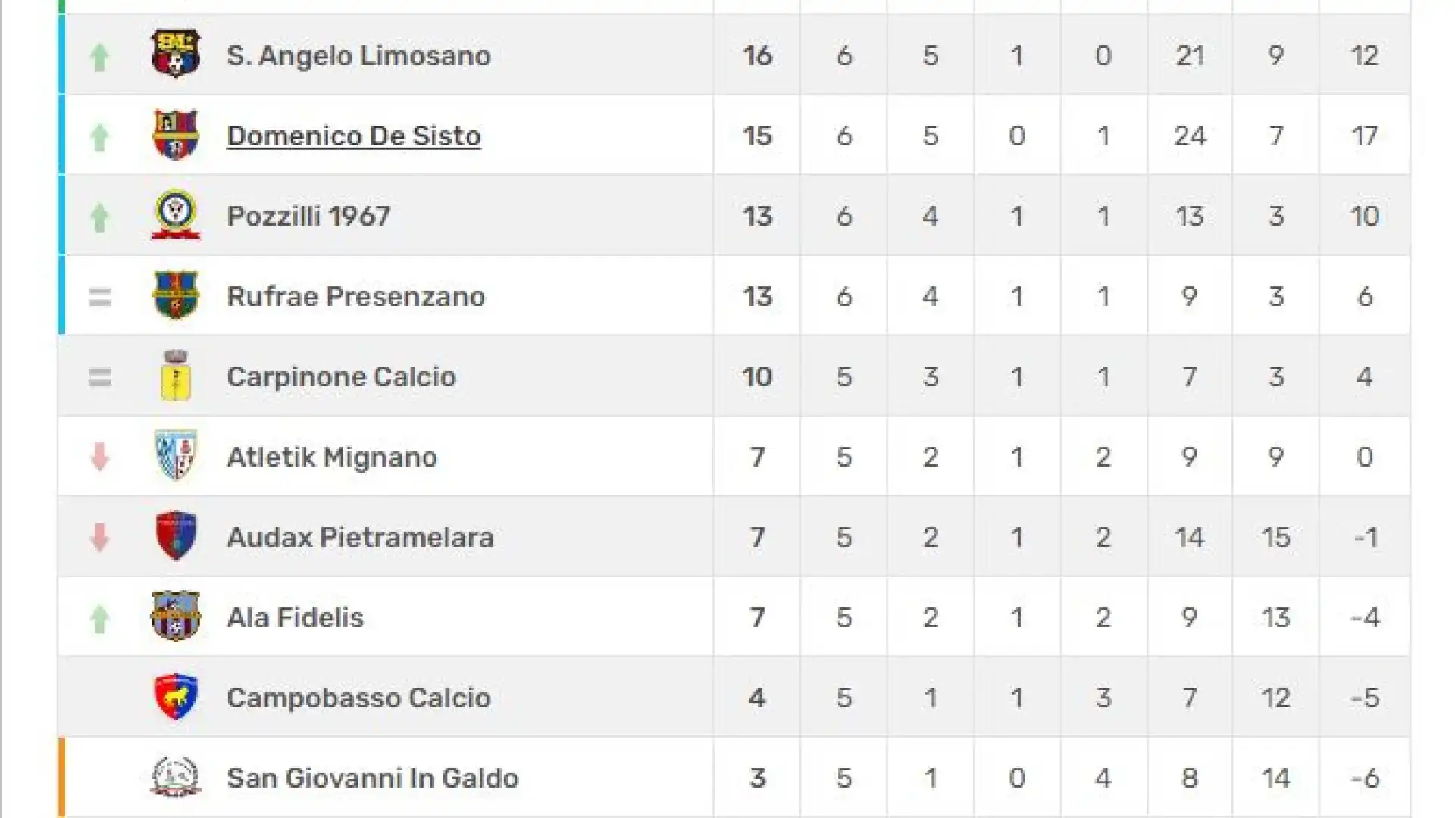
Task: Select the S. Angelo Limosano team name
Action: (x=358, y=55)
